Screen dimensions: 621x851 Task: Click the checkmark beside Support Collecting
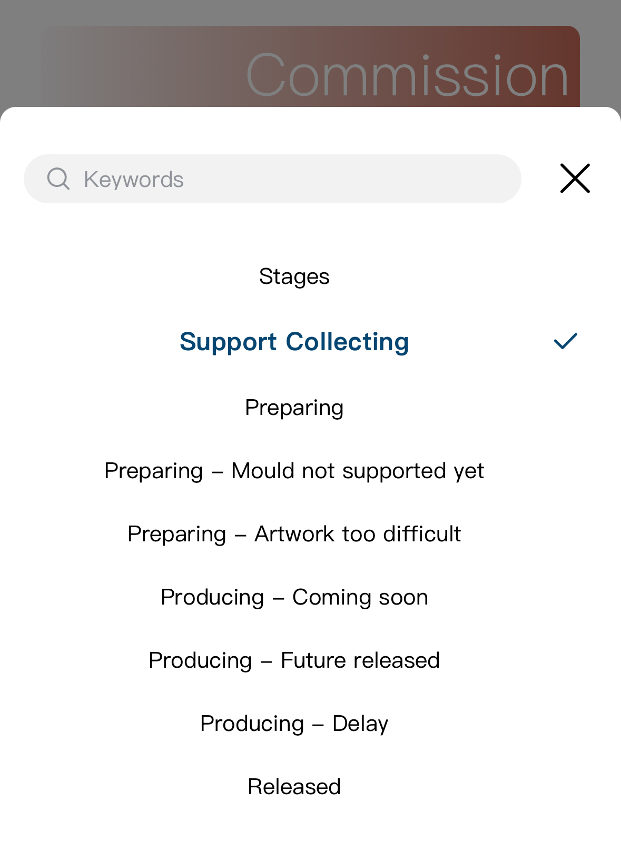565,341
